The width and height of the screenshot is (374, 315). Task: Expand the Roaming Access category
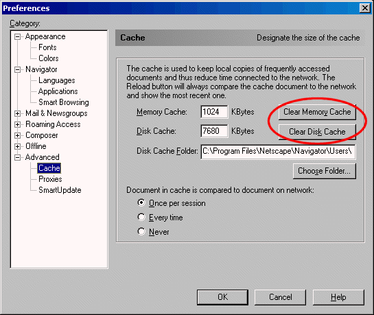tap(17, 124)
